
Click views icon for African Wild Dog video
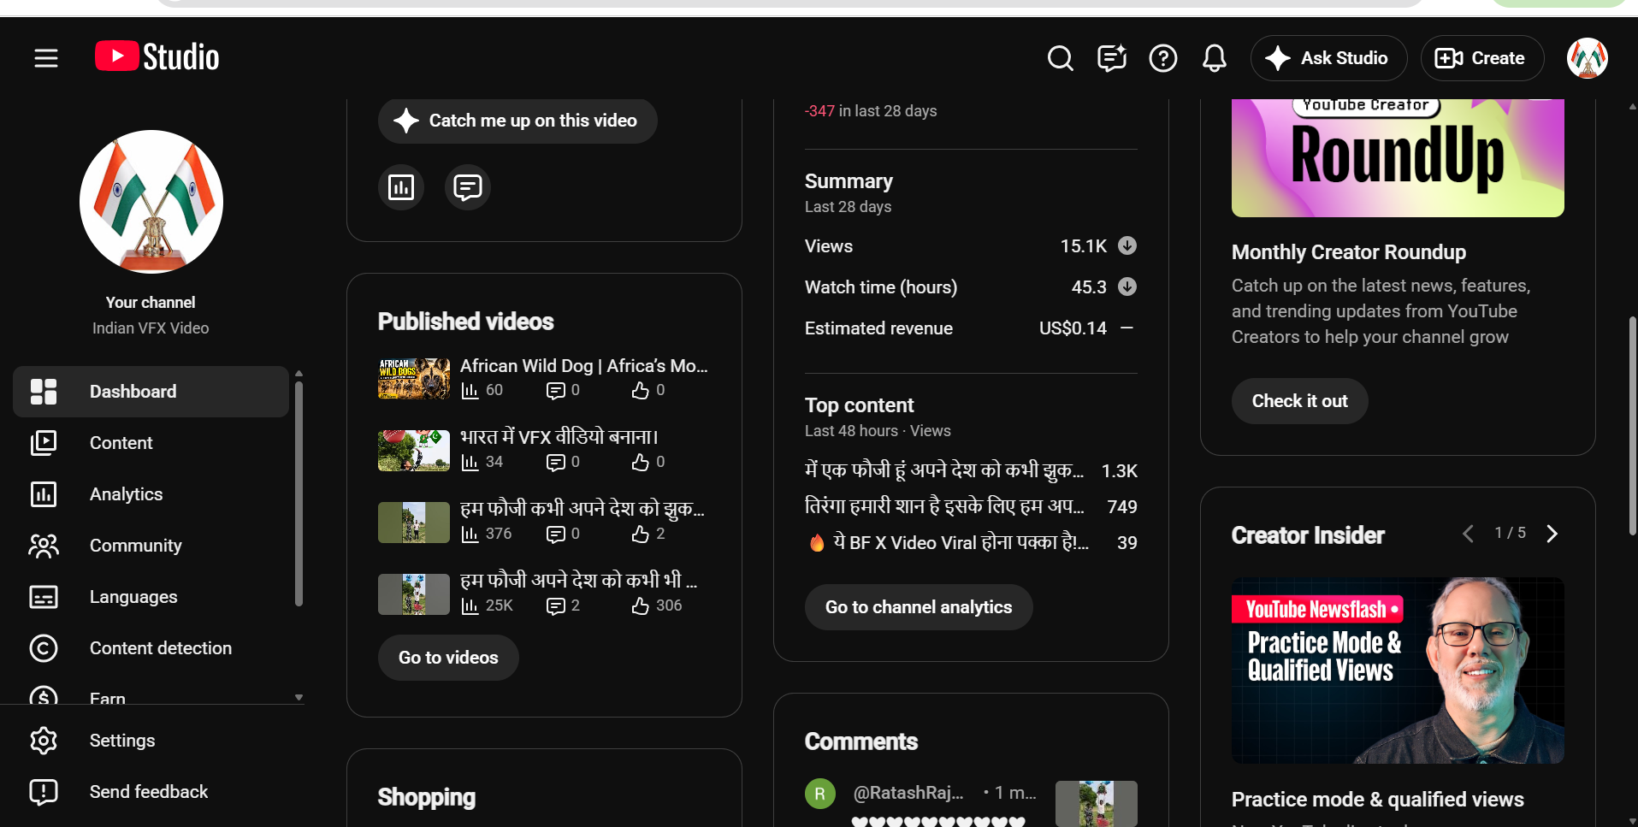(x=470, y=391)
